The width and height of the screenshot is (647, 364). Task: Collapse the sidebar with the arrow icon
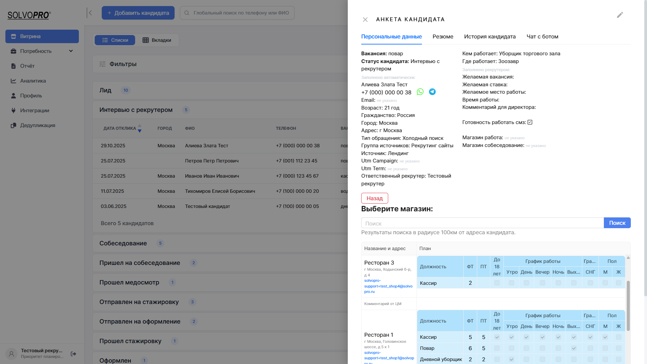pyautogui.click(x=90, y=13)
